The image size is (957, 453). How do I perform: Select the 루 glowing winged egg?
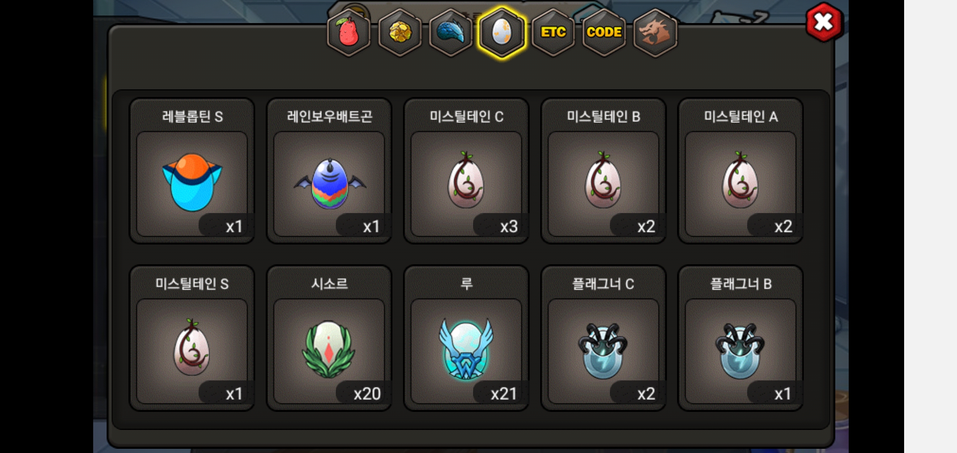coord(466,338)
